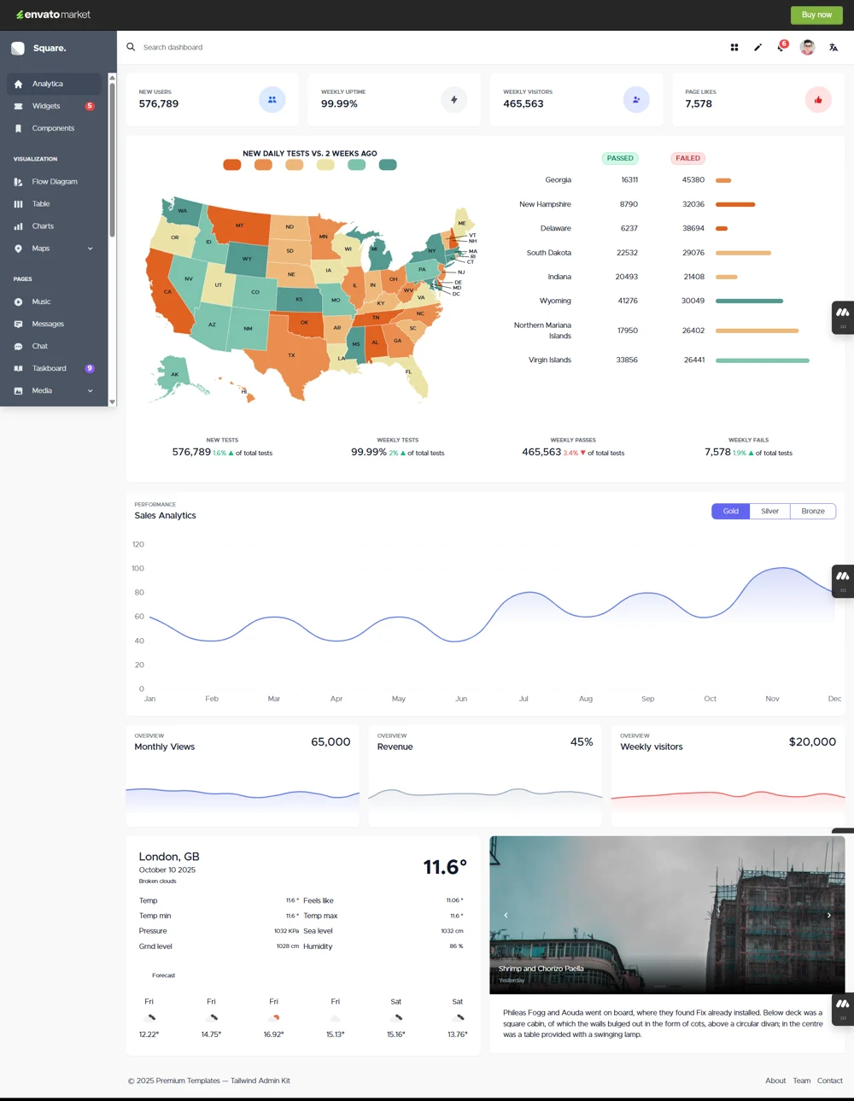Click the Square logo icon in sidebar
Screen dimensions: 854x1101
pos(18,49)
